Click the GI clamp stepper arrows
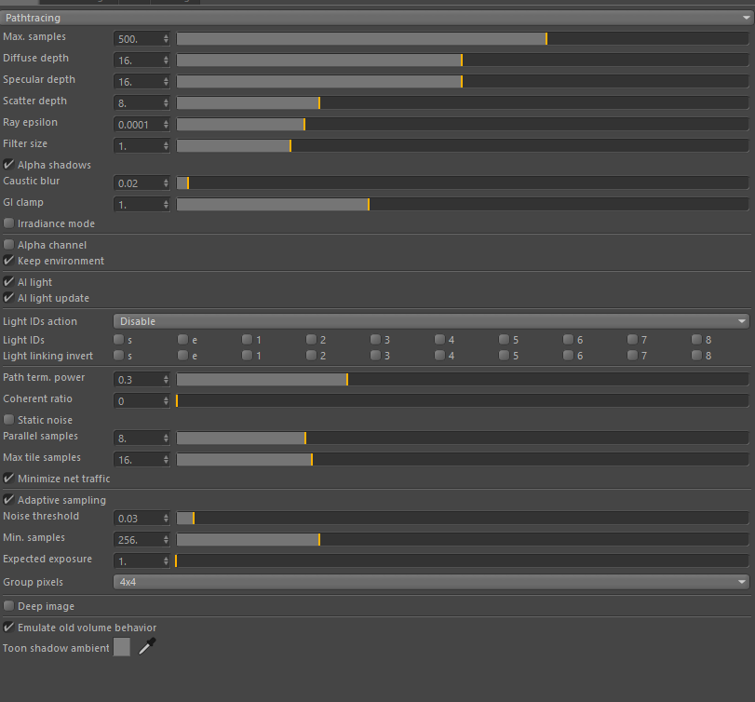The image size is (755, 702). point(166,204)
